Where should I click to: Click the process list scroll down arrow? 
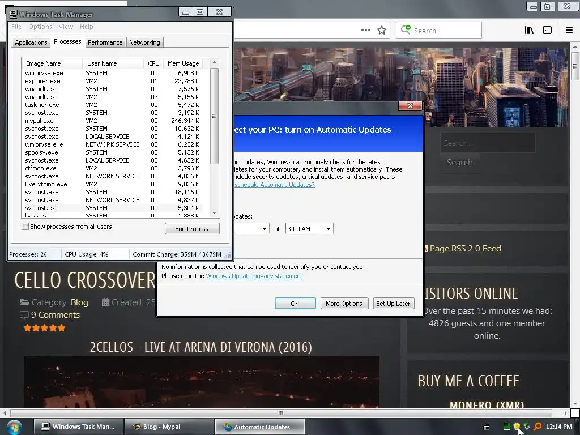tap(214, 213)
